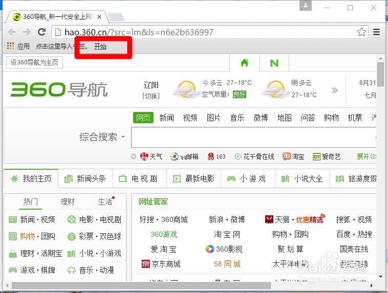Switch city via [切换] link
Screen dimensions: 388x293
point(151,96)
